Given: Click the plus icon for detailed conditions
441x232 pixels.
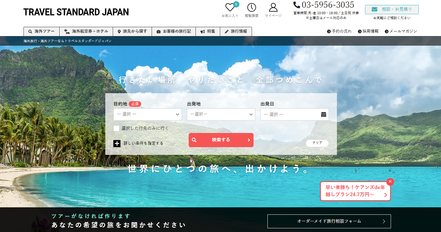Looking at the screenshot, I should coord(117,143).
